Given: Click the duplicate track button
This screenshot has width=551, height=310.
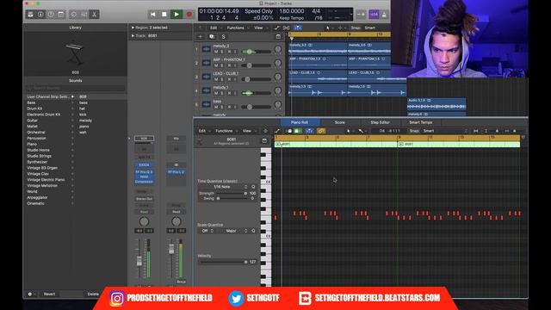Looking at the screenshot, I should pyautogui.click(x=212, y=36).
